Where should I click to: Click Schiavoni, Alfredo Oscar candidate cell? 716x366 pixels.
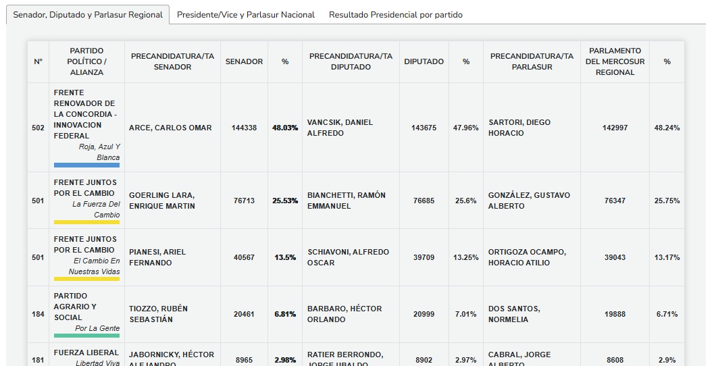tap(348, 257)
